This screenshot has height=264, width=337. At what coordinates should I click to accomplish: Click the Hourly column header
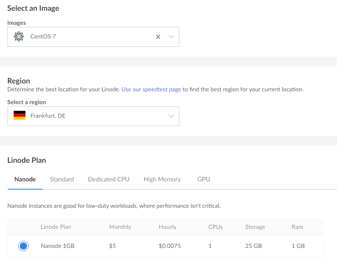click(168, 227)
